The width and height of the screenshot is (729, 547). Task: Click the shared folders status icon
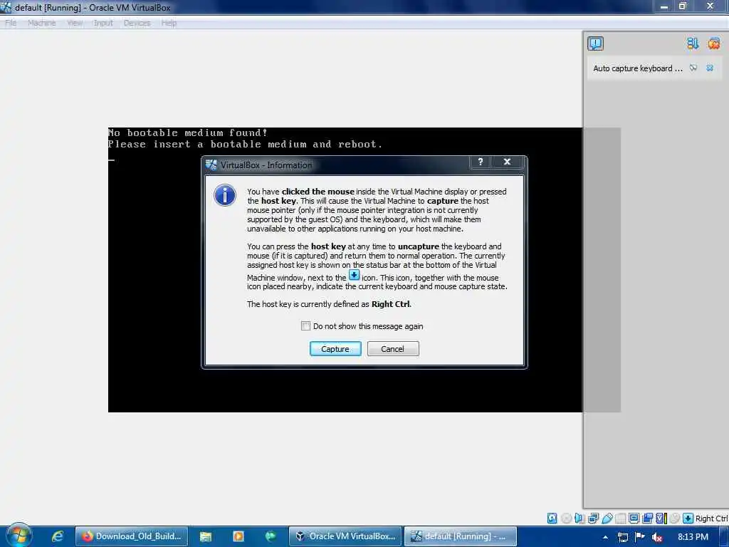621,519
